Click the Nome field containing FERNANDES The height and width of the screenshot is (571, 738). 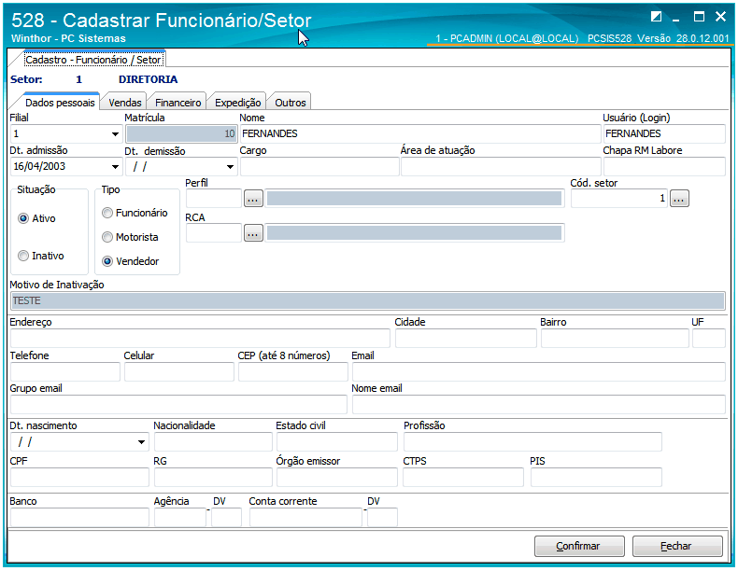coord(420,134)
